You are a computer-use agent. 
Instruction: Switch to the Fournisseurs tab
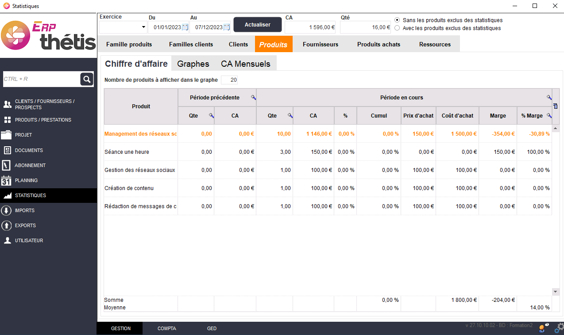click(320, 44)
